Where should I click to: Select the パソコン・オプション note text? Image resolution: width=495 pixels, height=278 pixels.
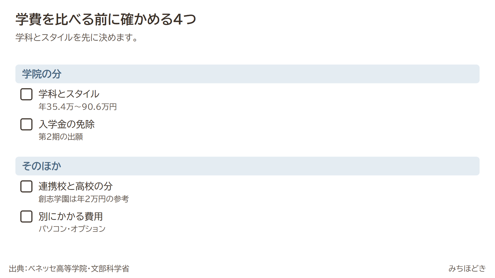(72, 229)
